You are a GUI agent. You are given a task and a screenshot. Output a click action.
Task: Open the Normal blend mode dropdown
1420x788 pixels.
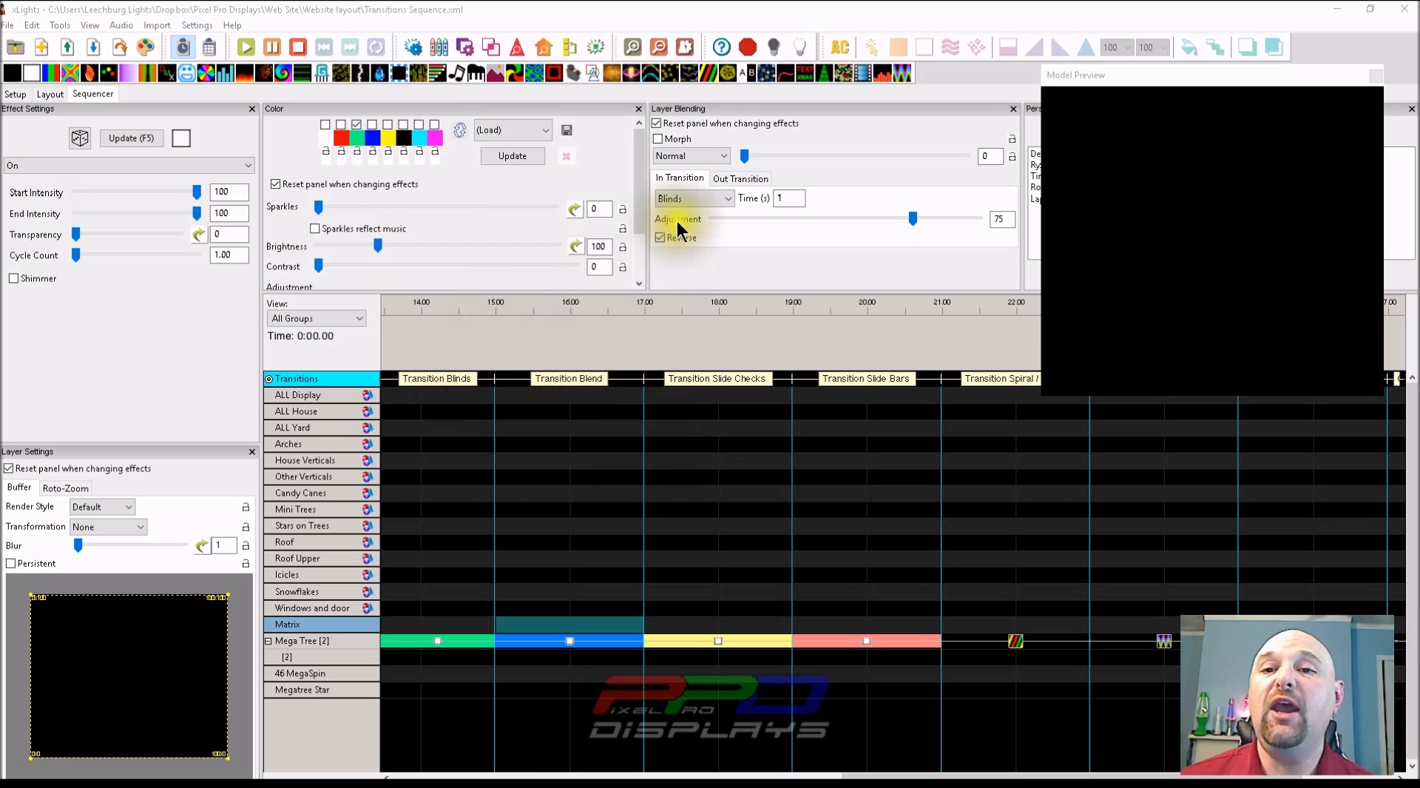(x=692, y=156)
